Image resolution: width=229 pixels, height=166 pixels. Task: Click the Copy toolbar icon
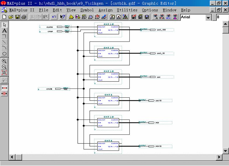pos(39,17)
